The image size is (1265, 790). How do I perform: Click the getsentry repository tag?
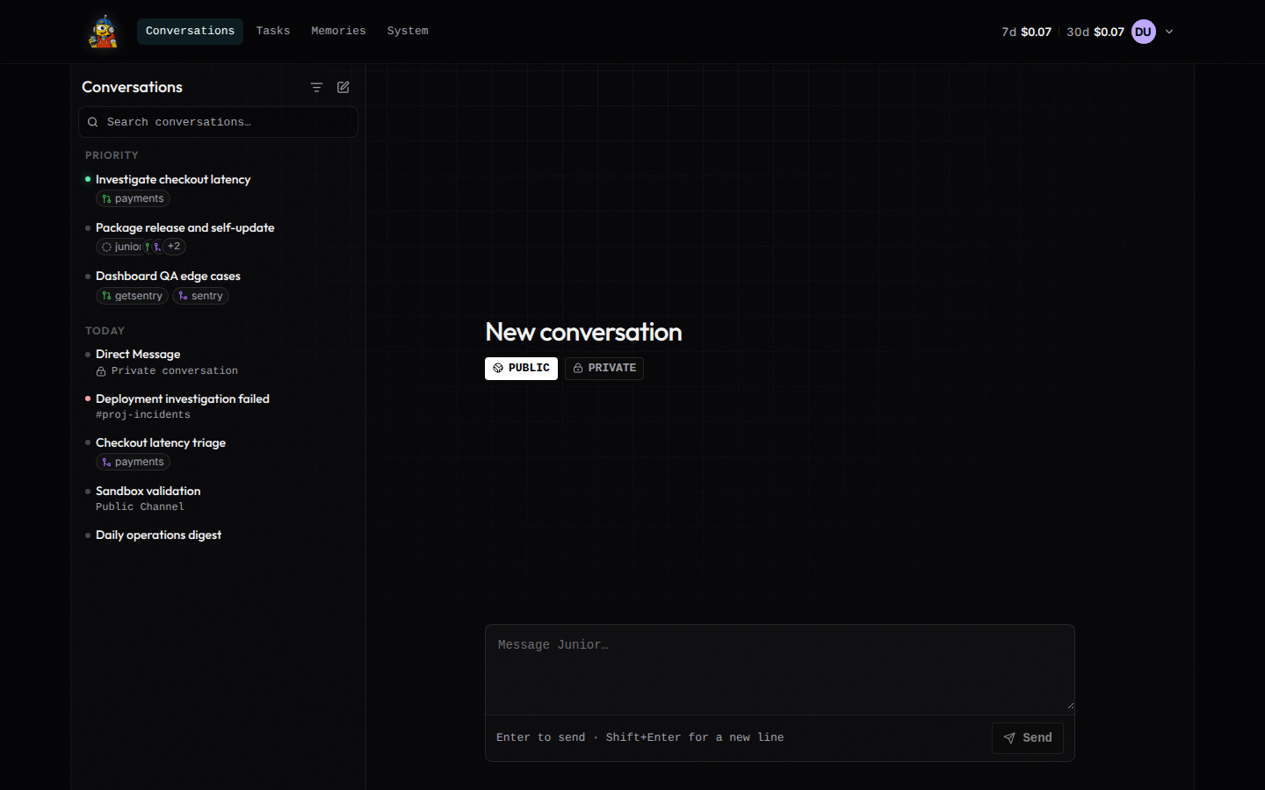(x=132, y=296)
